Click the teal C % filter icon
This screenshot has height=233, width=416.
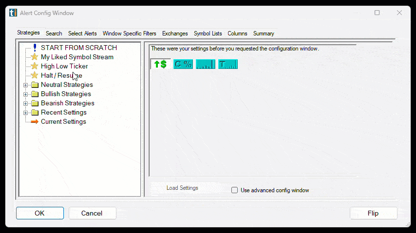point(183,64)
